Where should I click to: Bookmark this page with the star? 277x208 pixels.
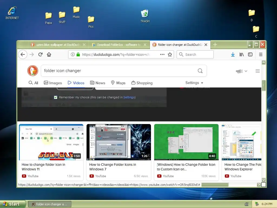tap(170, 54)
